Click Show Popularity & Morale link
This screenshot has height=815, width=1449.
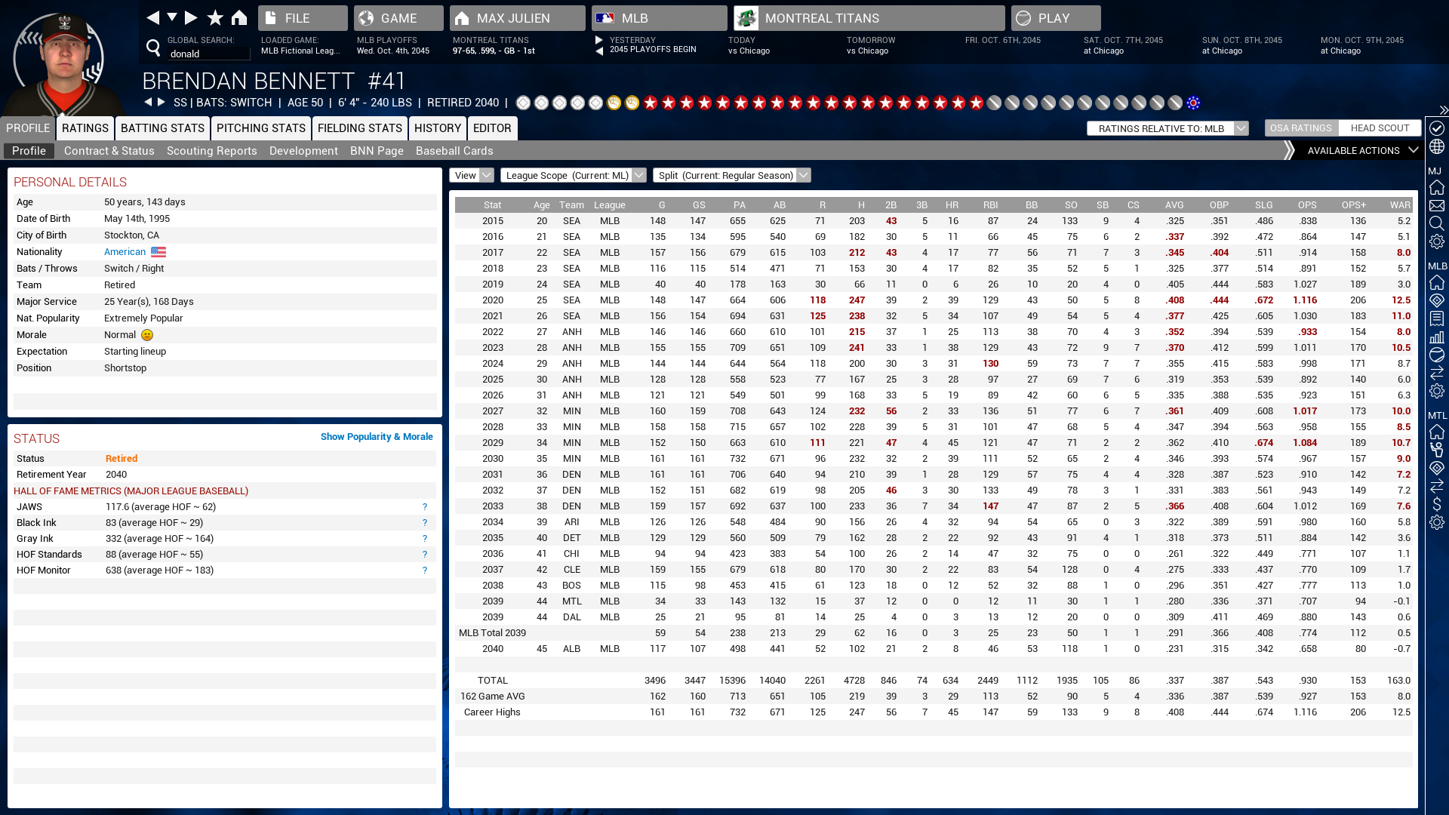coord(376,437)
